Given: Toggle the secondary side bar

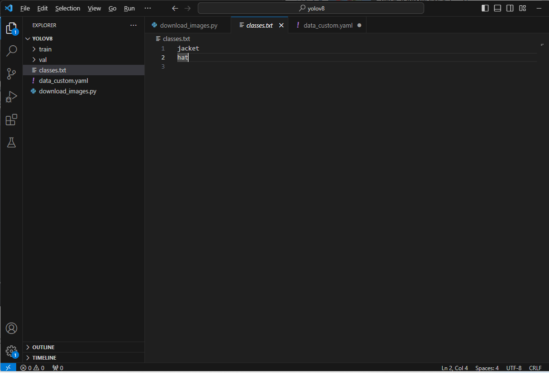Looking at the screenshot, I should [x=510, y=8].
